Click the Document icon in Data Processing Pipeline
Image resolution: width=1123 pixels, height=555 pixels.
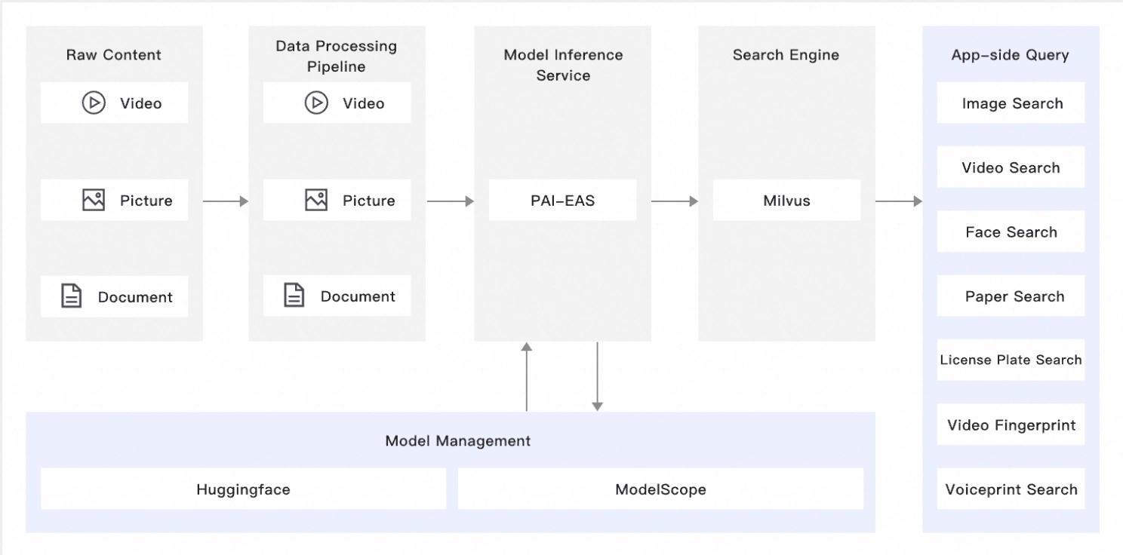(294, 296)
